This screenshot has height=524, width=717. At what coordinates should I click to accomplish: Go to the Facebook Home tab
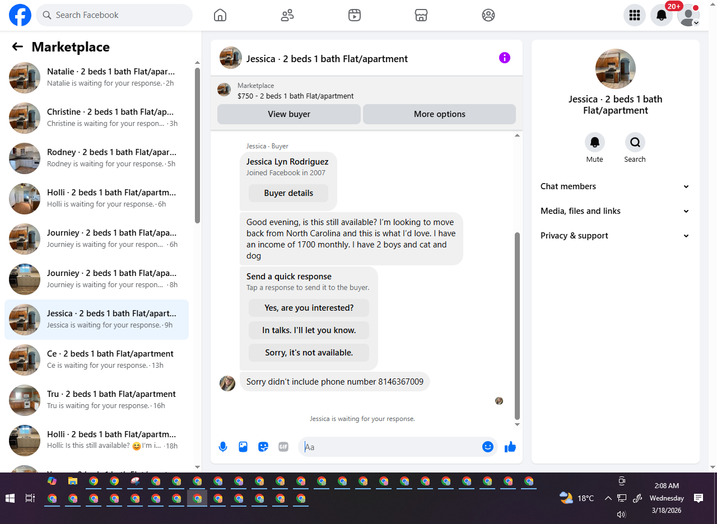220,15
